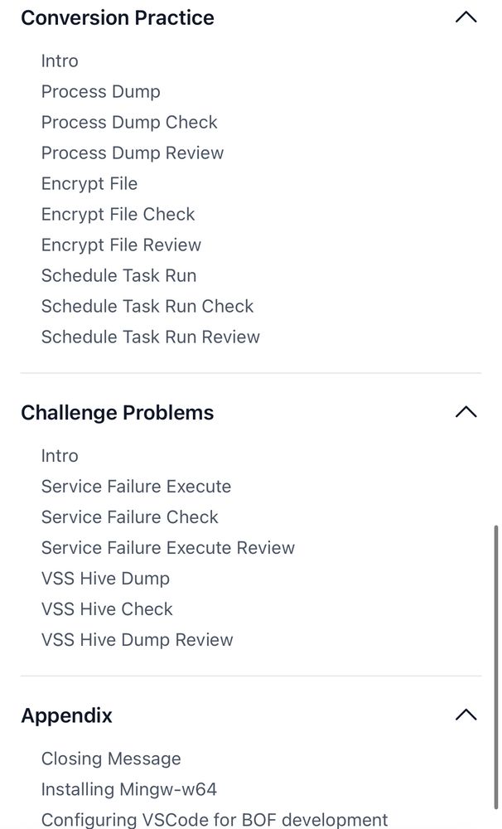
Task: Open Service Failure Check lesson
Action: coord(129,517)
